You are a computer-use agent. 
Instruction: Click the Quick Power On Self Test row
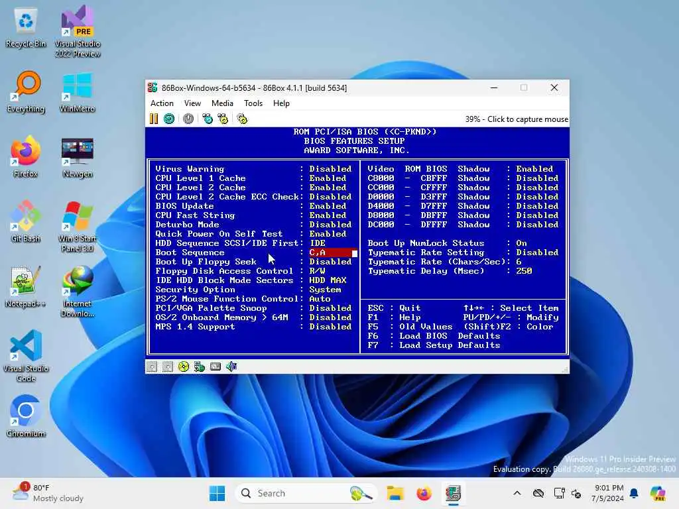pos(251,234)
